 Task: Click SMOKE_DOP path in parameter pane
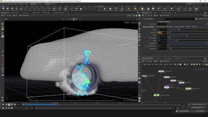tap(166, 16)
